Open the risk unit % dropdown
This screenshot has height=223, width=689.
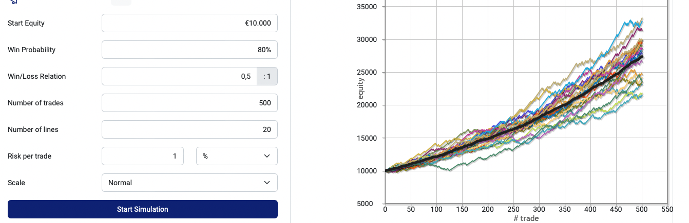[237, 156]
